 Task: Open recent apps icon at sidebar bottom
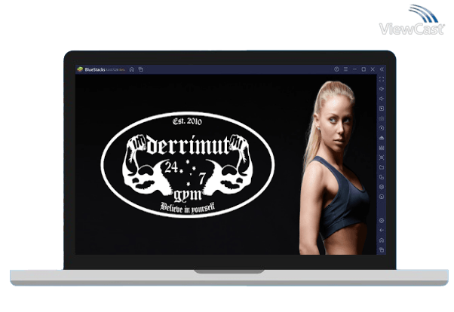click(x=382, y=249)
